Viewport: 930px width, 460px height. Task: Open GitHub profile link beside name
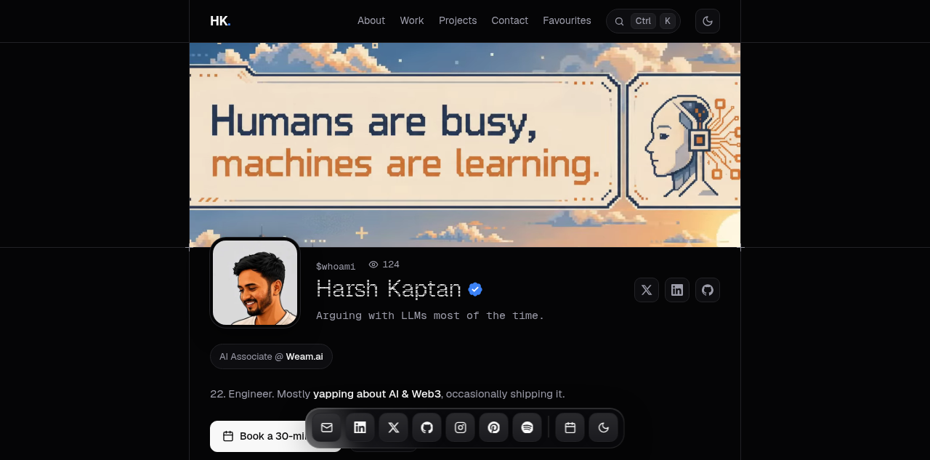708,290
